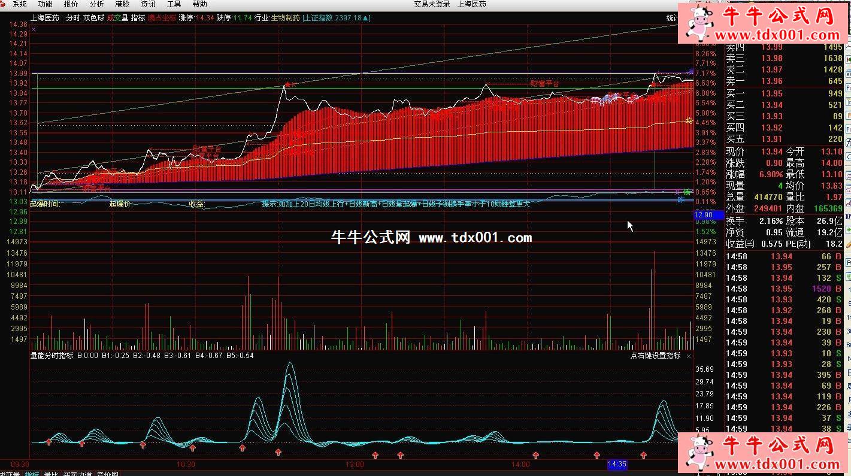Screen dimensions: 851x476
Task: Click the small purple x on the main chart
Action: [34, 29]
